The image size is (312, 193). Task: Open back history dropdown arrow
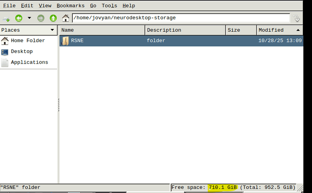click(29, 18)
